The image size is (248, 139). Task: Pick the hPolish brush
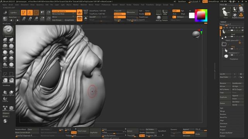pos(5,65)
